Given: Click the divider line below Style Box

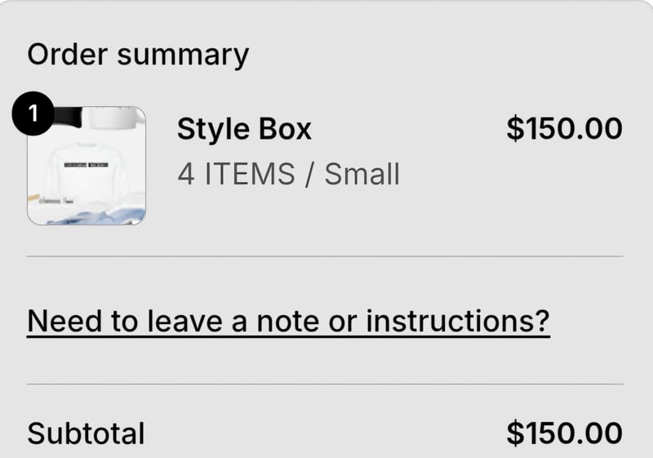Looking at the screenshot, I should click(x=325, y=256).
